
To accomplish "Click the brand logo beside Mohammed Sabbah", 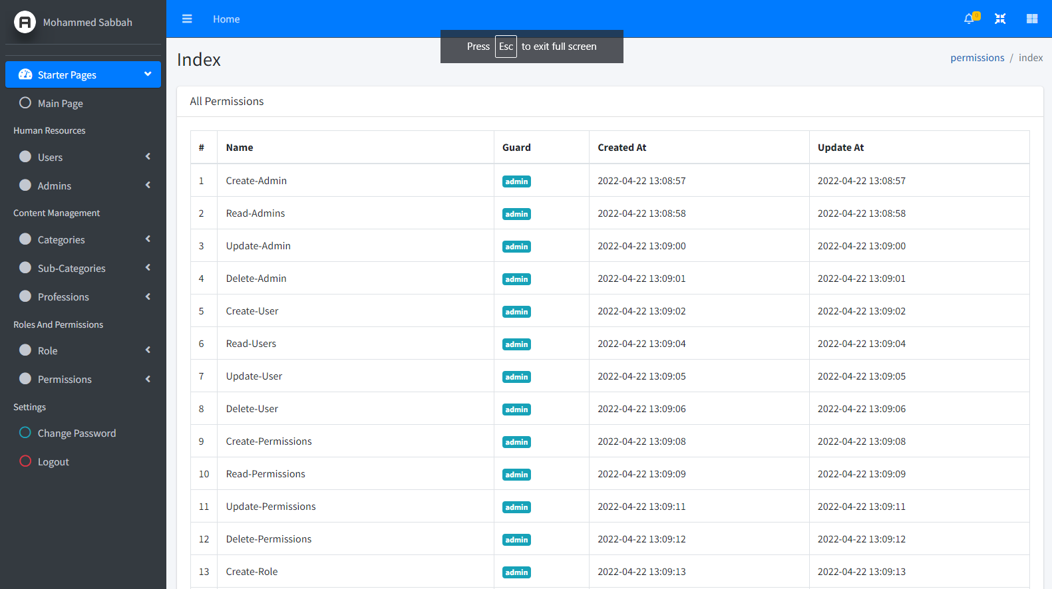I will [25, 22].
